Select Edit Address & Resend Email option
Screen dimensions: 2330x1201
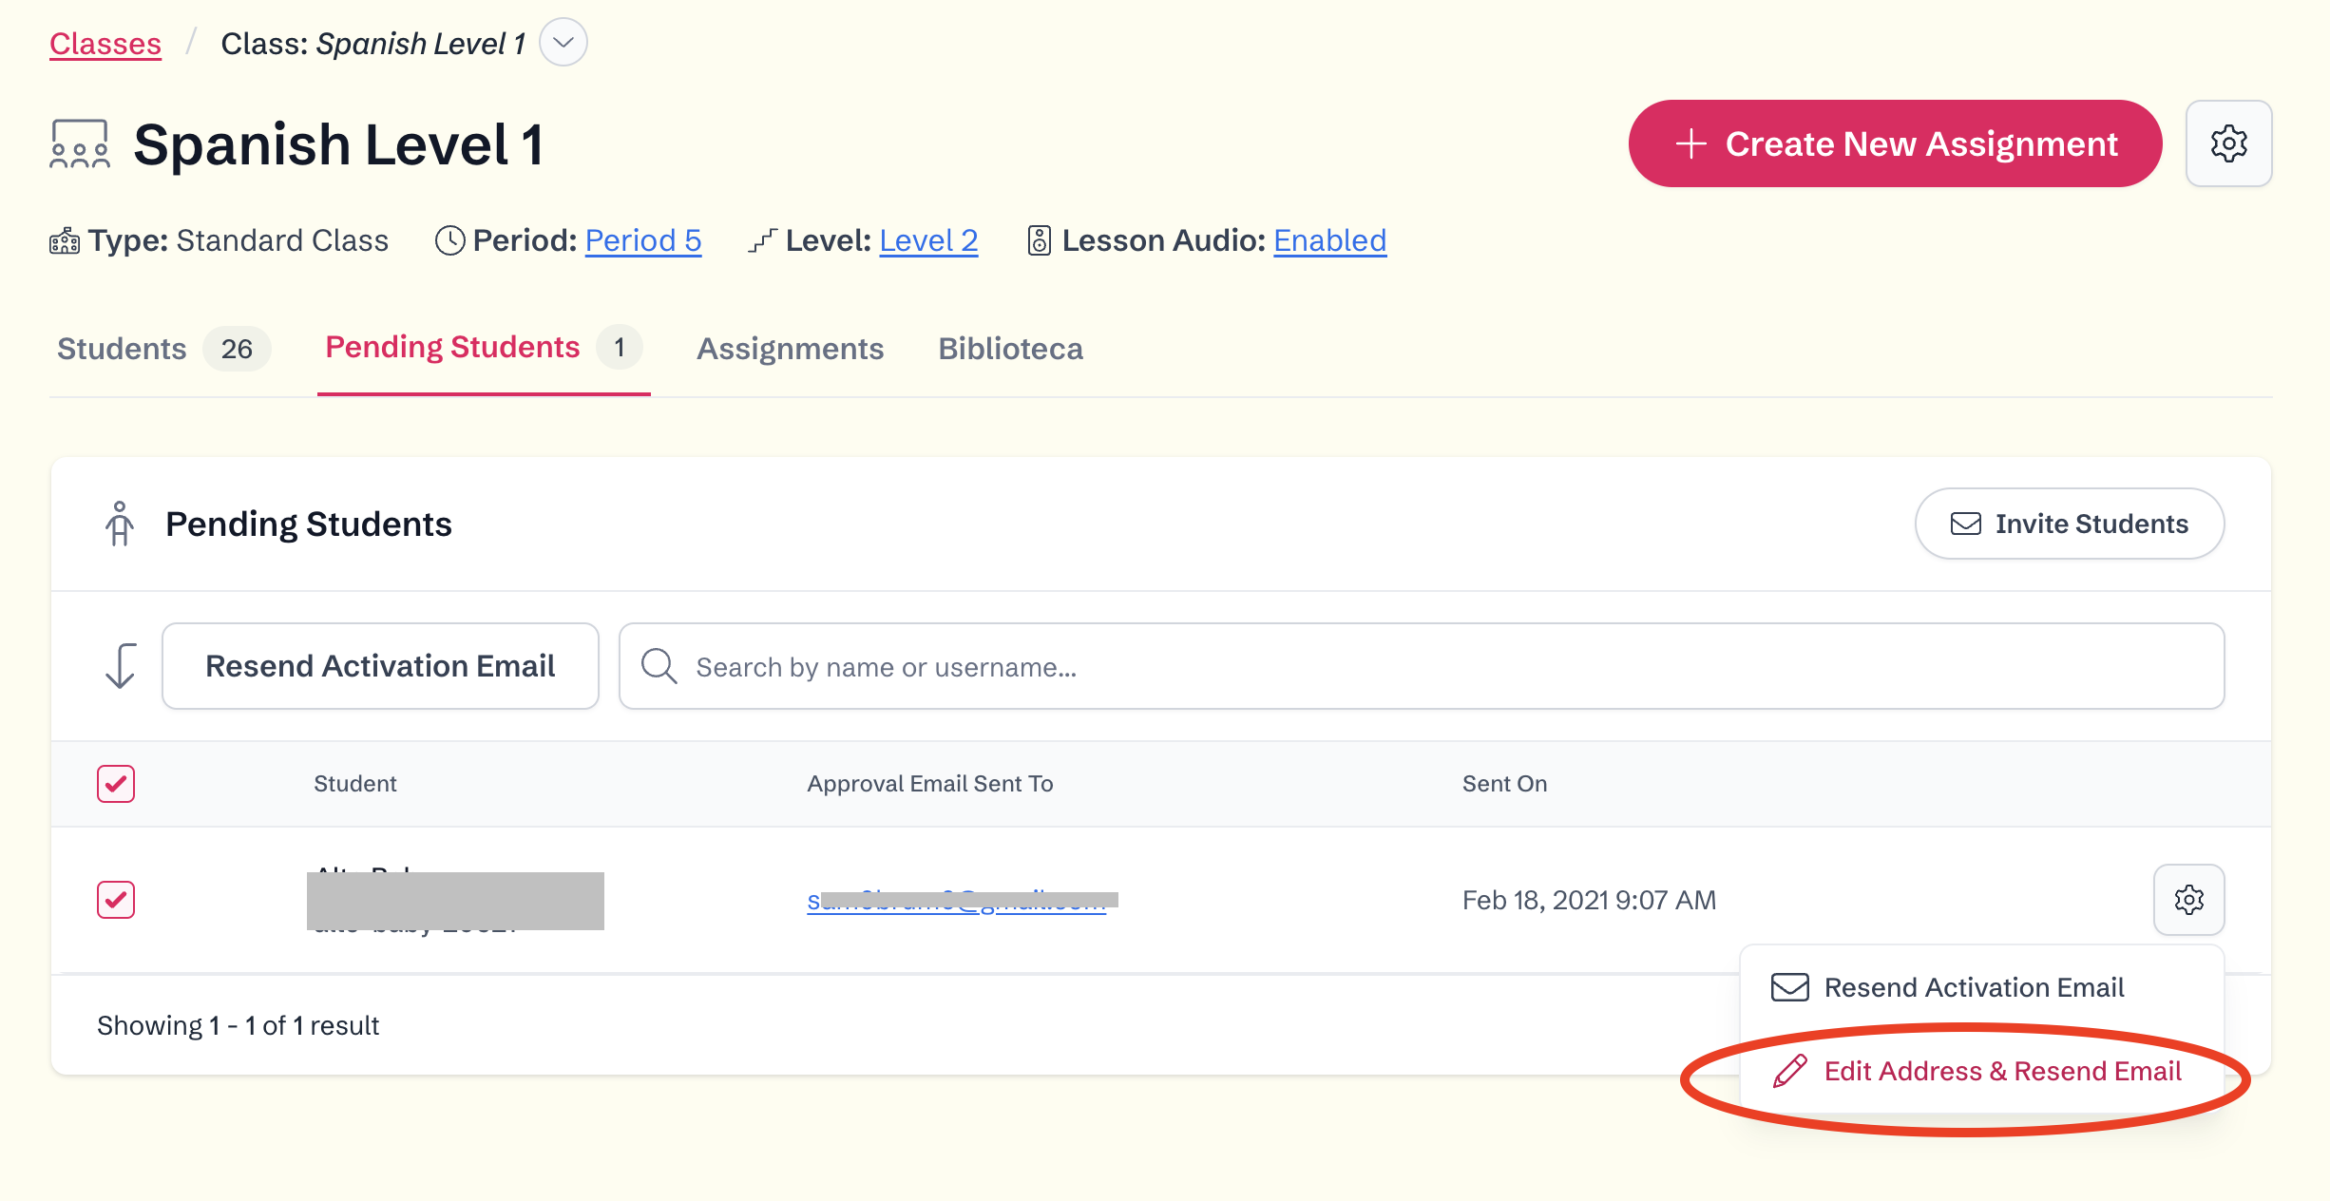pyautogui.click(x=2002, y=1071)
